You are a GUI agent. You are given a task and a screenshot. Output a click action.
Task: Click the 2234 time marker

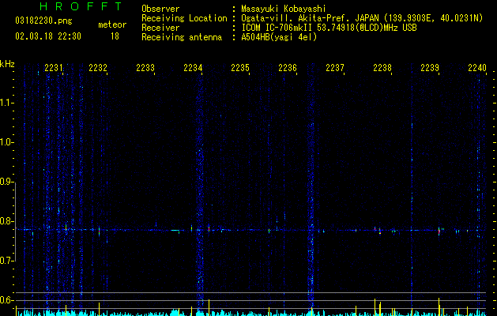(x=193, y=68)
